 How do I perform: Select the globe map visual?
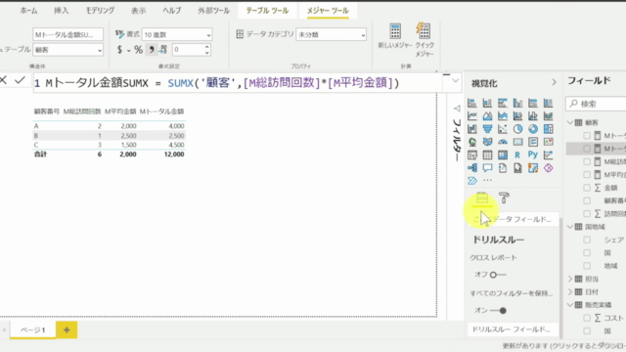[472, 142]
